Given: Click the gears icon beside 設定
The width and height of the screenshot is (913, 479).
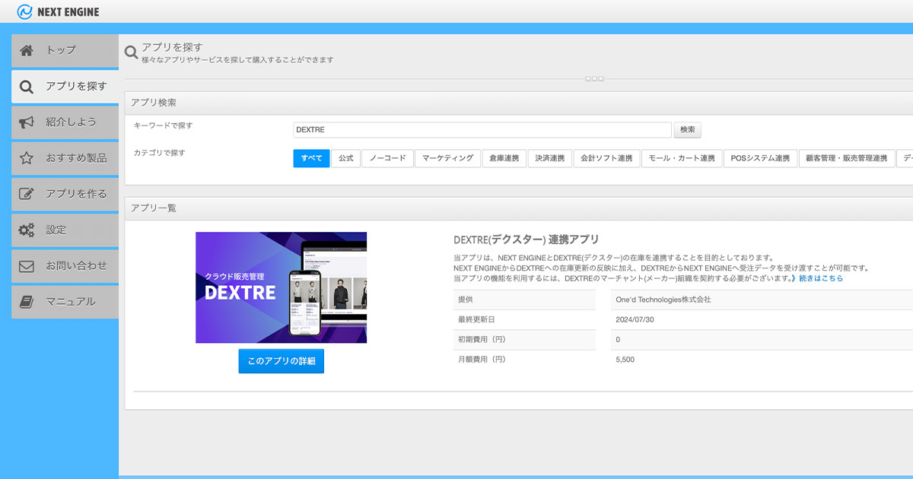Looking at the screenshot, I should (x=27, y=230).
